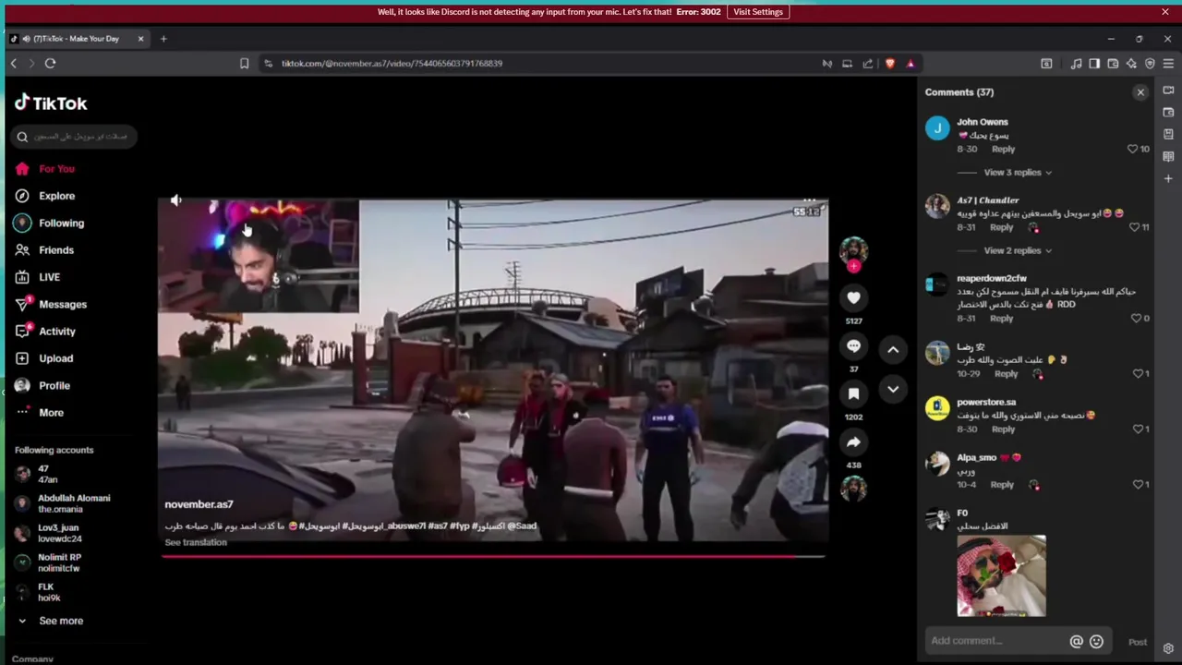Open the video options three-dots menu
Screen dimensions: 1182x665
[x=809, y=199]
